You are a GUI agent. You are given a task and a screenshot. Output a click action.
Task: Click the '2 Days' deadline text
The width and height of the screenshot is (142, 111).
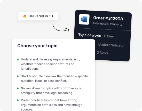coord(102,53)
